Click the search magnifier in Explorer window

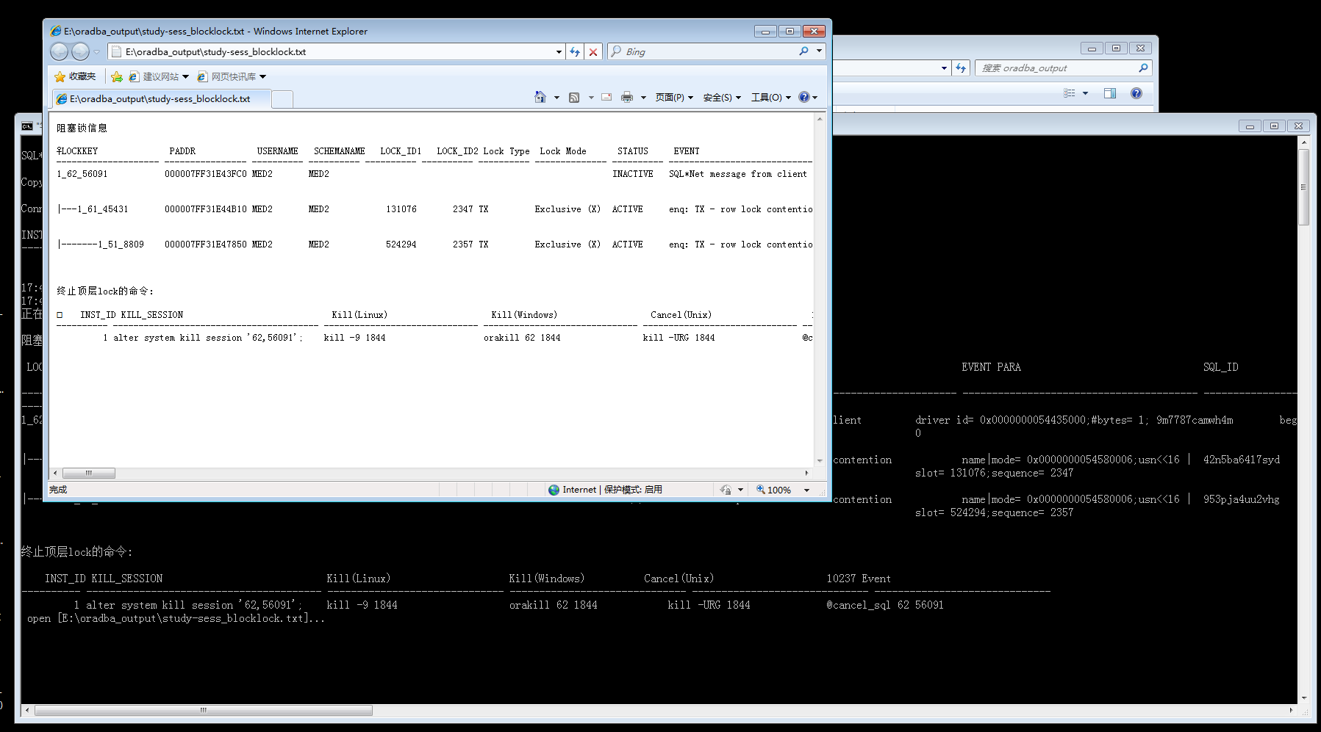pos(1143,68)
